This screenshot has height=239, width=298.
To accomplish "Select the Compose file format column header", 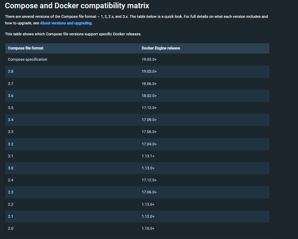I will (x=25, y=48).
